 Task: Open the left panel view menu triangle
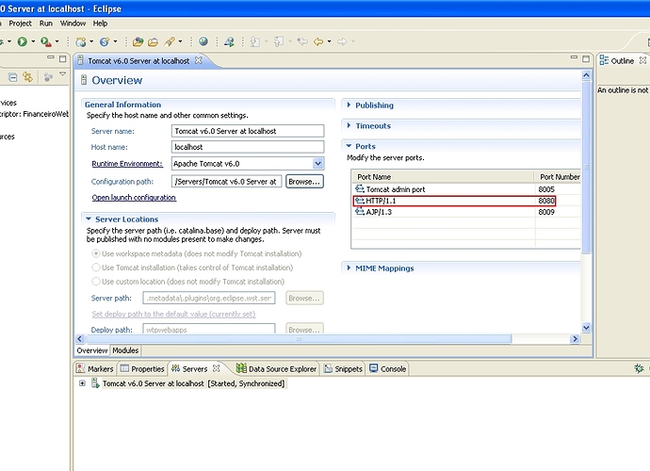click(x=62, y=73)
